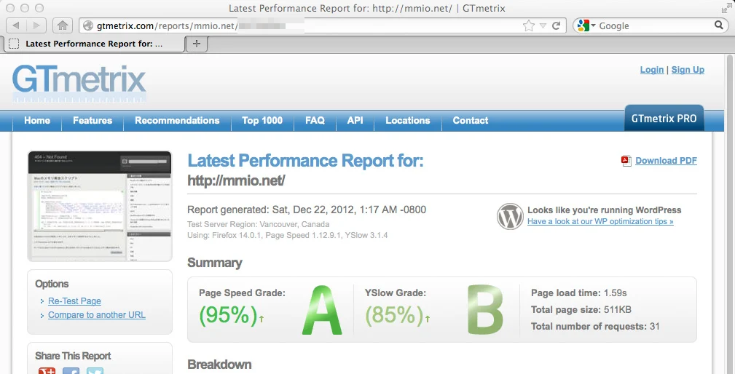The height and width of the screenshot is (374, 735).
Task: Open Google search engine selector
Action: coord(586,25)
